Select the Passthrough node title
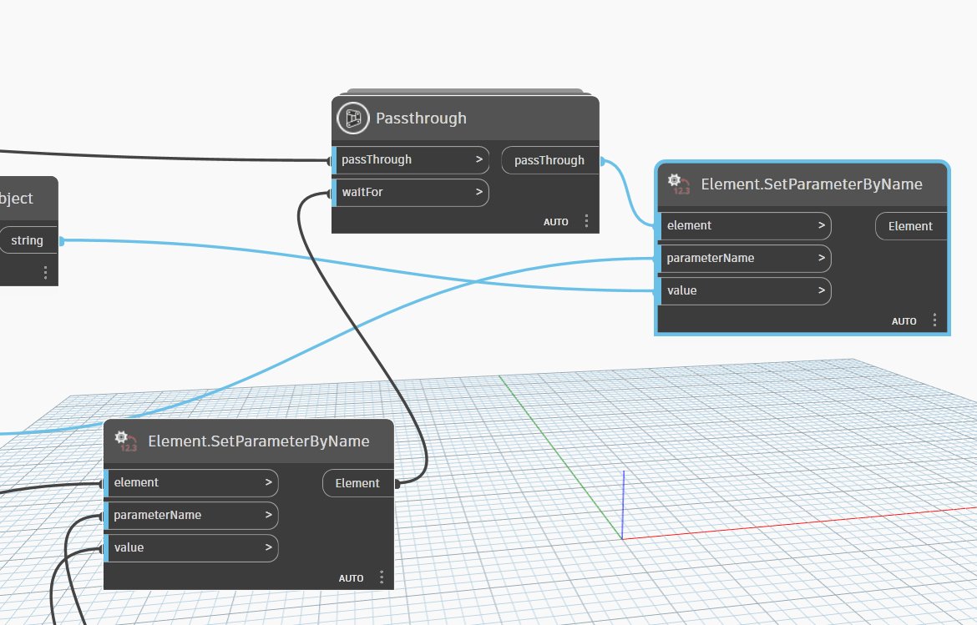This screenshot has width=977, height=625. (421, 118)
